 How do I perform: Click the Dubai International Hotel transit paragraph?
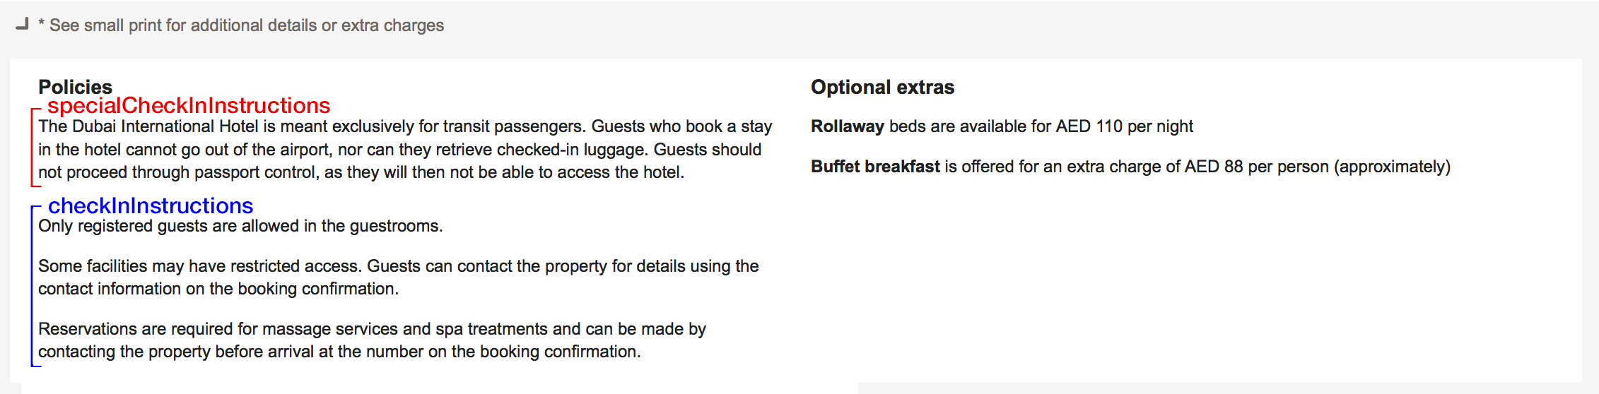[405, 150]
